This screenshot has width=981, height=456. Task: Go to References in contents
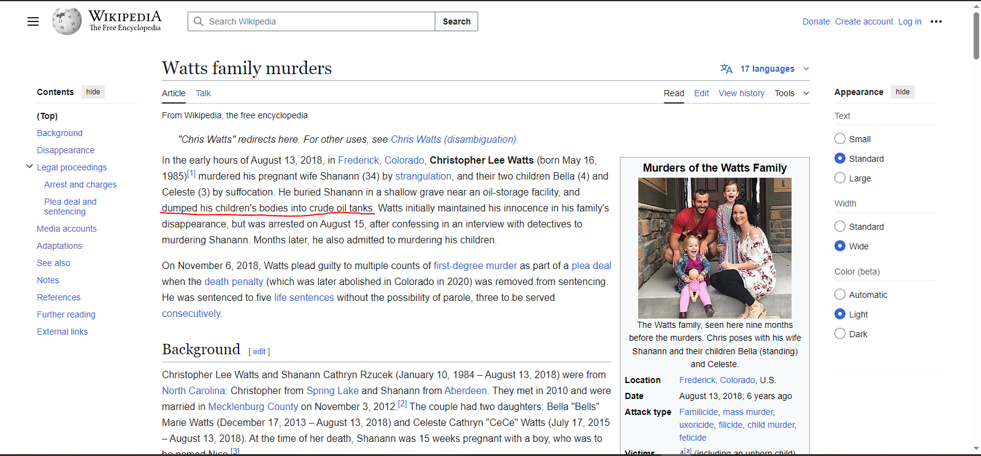[59, 297]
